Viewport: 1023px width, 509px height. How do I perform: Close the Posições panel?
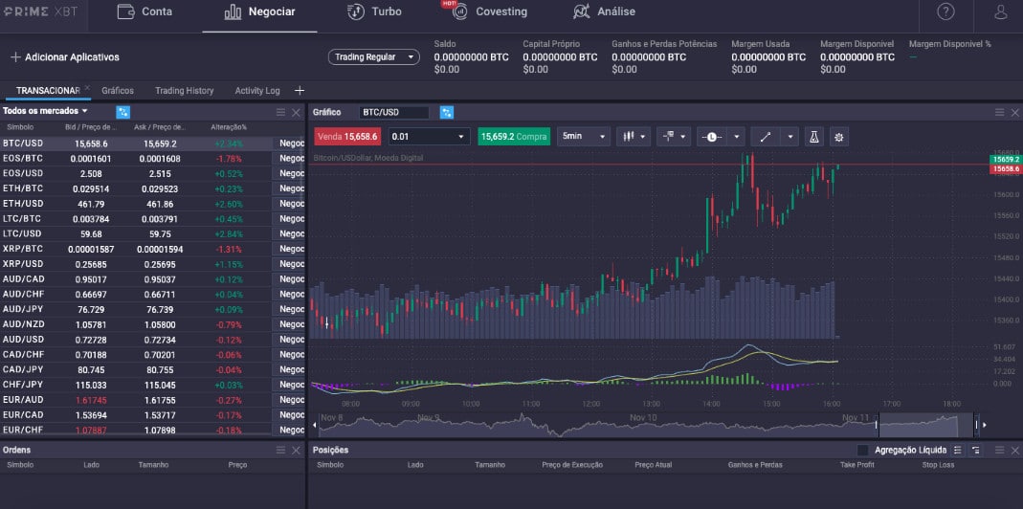coord(1015,451)
